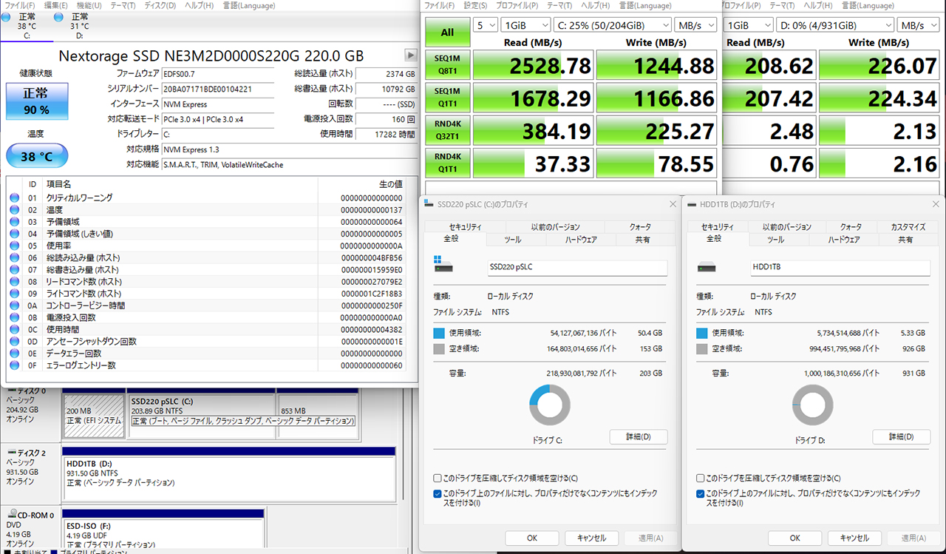This screenshot has height=554, width=946.
Task: Toggle content indexing checkbox in D: properties
Action: pyautogui.click(x=701, y=493)
